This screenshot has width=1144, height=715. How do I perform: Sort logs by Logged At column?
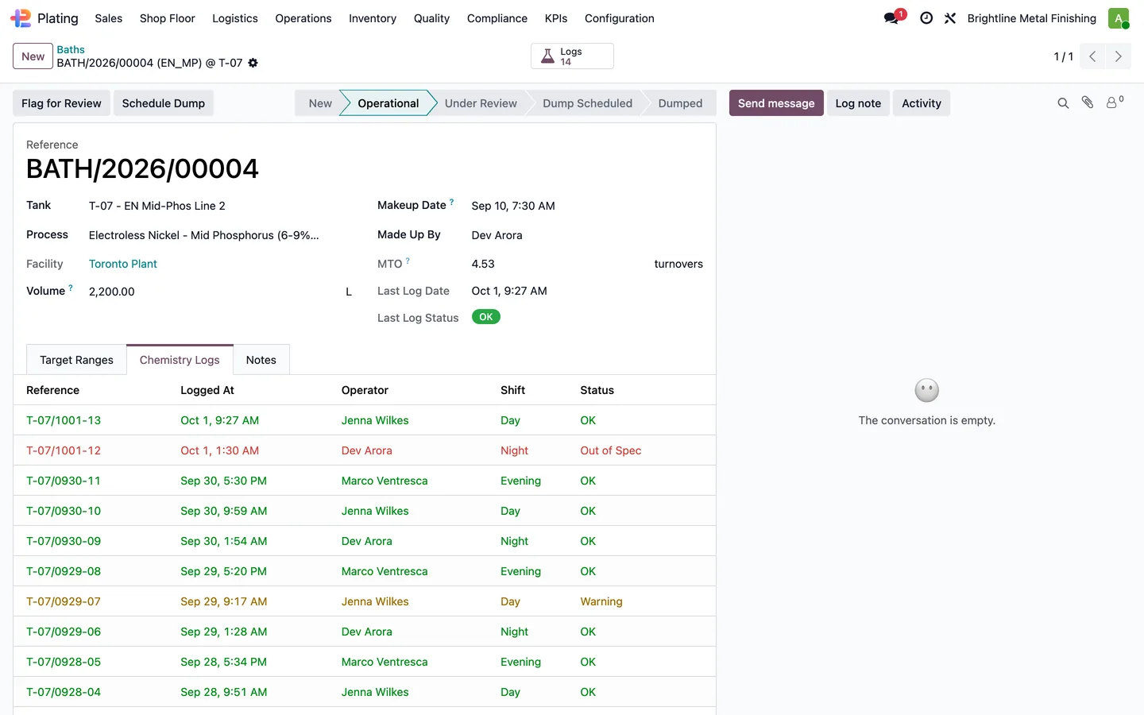[x=207, y=390]
